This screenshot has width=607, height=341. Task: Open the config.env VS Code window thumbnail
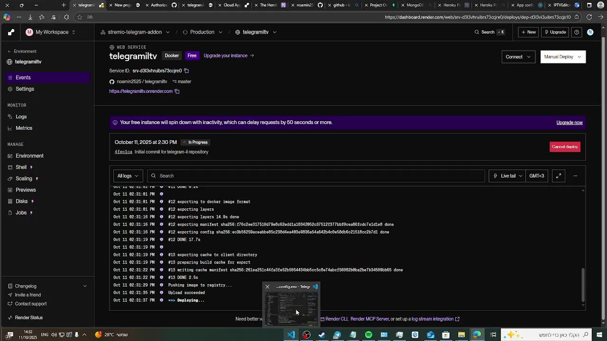[x=291, y=308]
